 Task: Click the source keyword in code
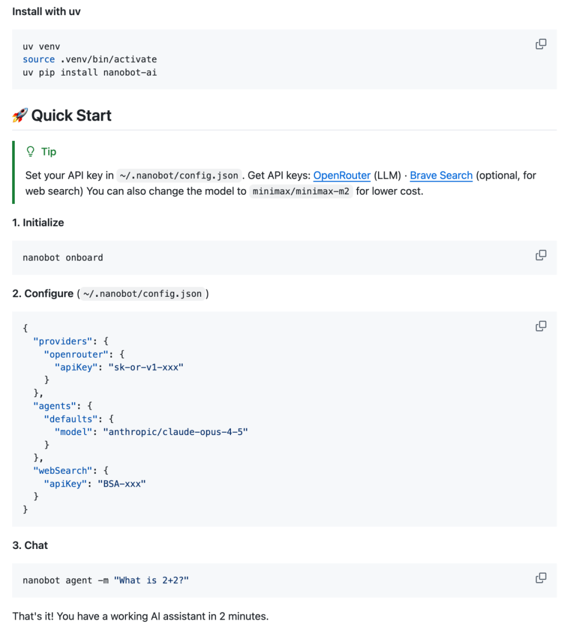38,59
